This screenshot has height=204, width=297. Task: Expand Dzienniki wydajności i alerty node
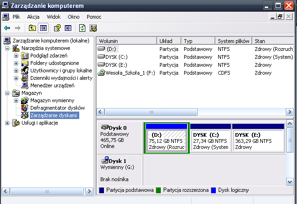pos(16,78)
